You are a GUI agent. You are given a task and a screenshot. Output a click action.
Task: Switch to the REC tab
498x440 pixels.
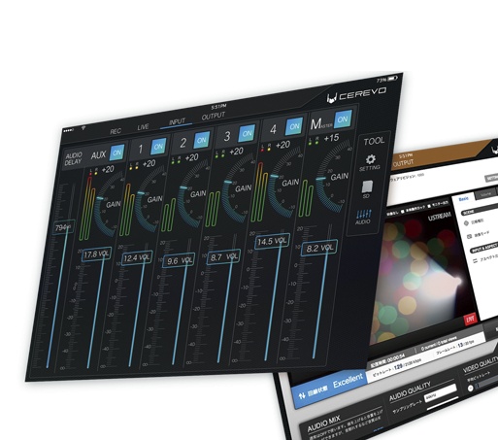(116, 131)
